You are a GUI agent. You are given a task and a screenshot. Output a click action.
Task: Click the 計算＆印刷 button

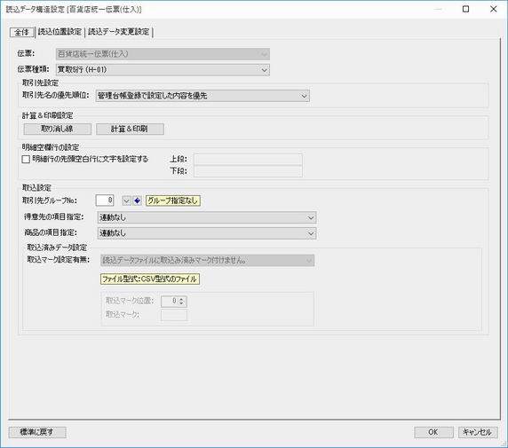point(130,129)
